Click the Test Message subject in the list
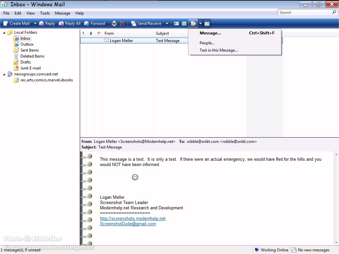 pyautogui.click(x=168, y=41)
